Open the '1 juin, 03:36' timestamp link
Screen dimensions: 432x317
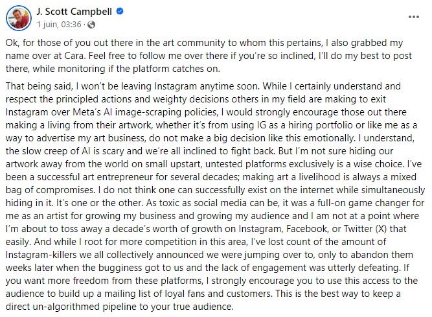[x=59, y=25]
